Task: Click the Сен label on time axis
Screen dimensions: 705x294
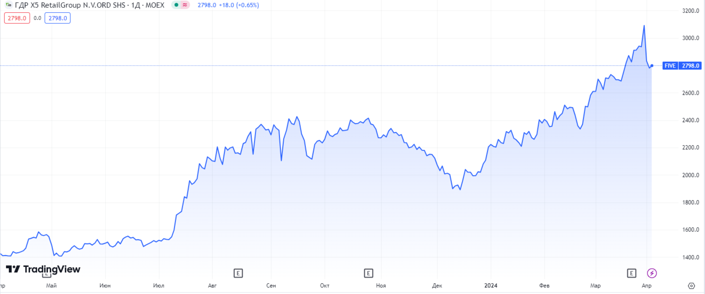Action: [271, 285]
